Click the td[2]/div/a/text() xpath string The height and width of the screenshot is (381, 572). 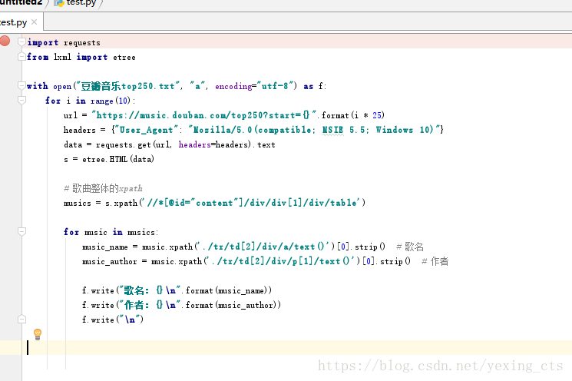[x=265, y=247]
